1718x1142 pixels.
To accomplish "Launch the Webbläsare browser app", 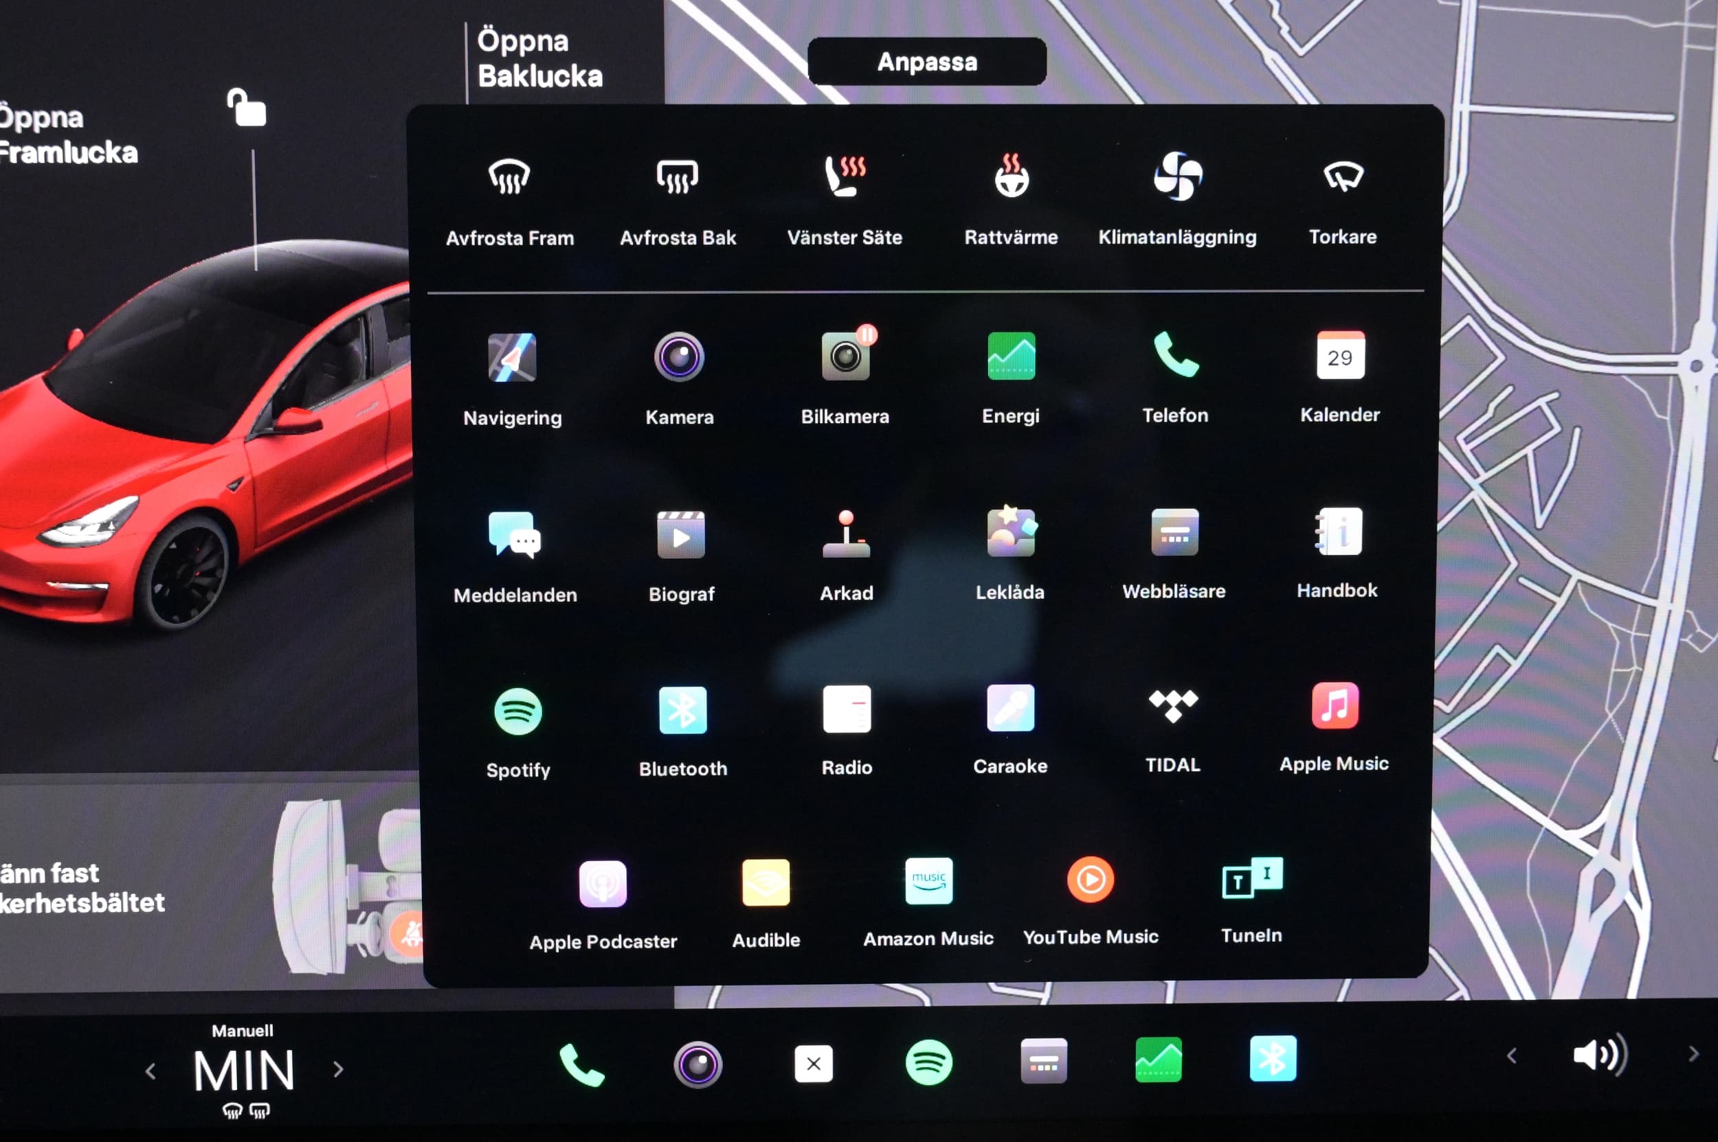I will click(x=1174, y=554).
